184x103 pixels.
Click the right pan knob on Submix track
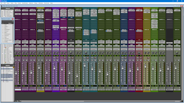[x=156, y=53]
